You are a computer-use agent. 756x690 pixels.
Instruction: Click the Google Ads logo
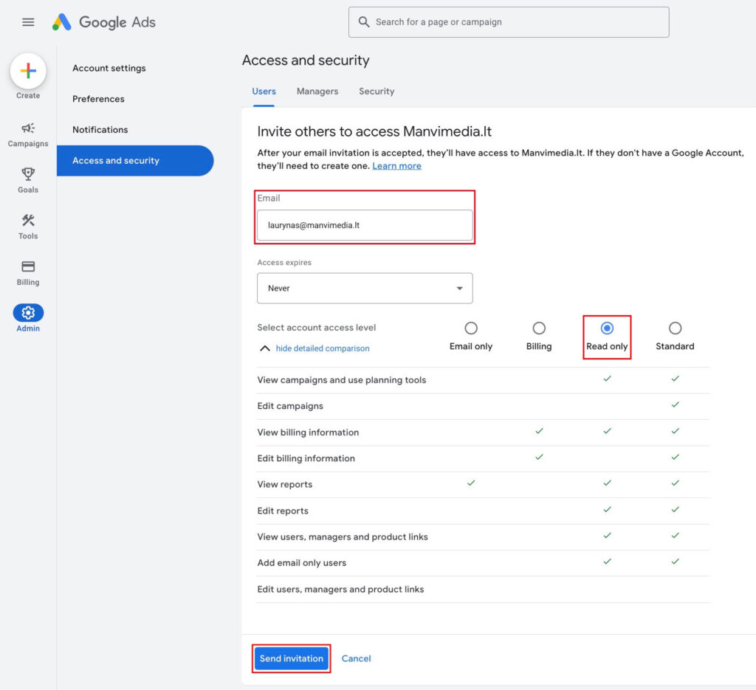tap(103, 22)
